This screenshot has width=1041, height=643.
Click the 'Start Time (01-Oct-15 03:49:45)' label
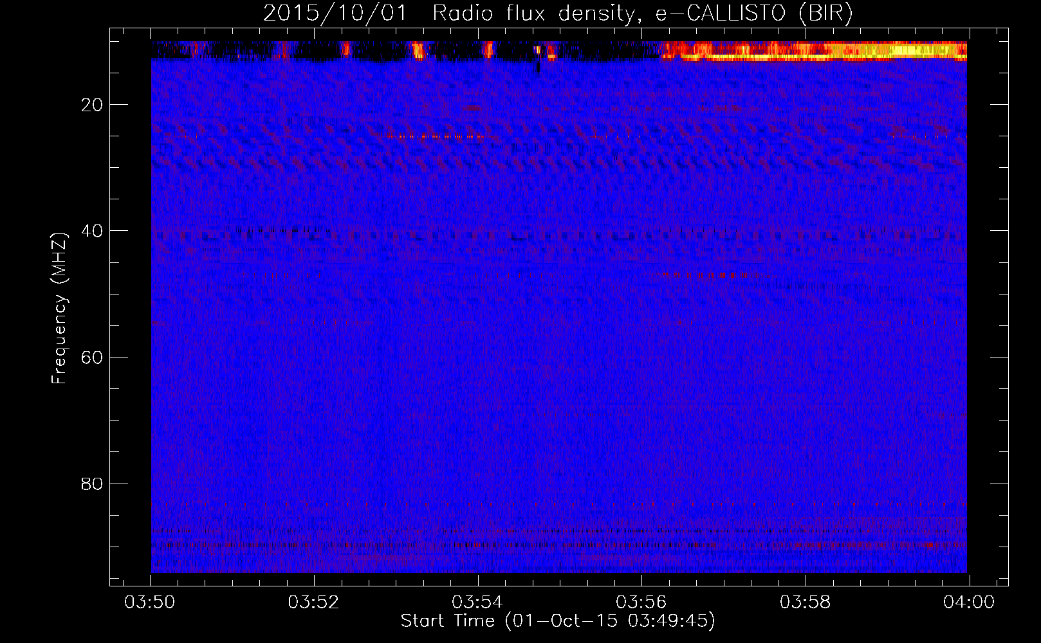pyautogui.click(x=558, y=621)
